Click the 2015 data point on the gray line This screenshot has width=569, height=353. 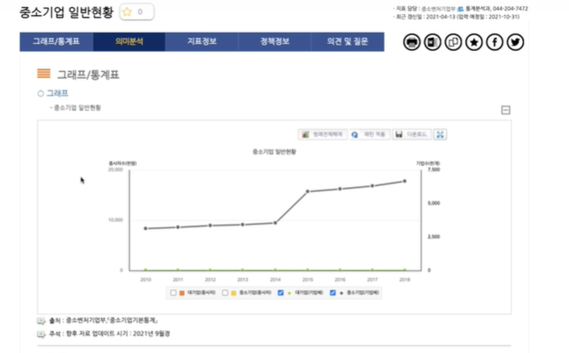coord(308,192)
